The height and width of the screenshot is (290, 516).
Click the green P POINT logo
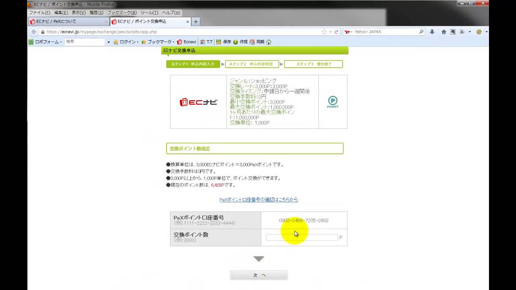coord(333,102)
